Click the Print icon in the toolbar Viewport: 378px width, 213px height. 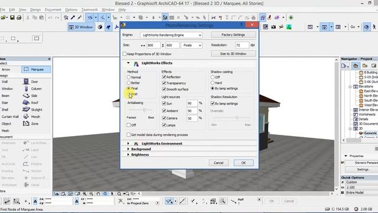19,18
